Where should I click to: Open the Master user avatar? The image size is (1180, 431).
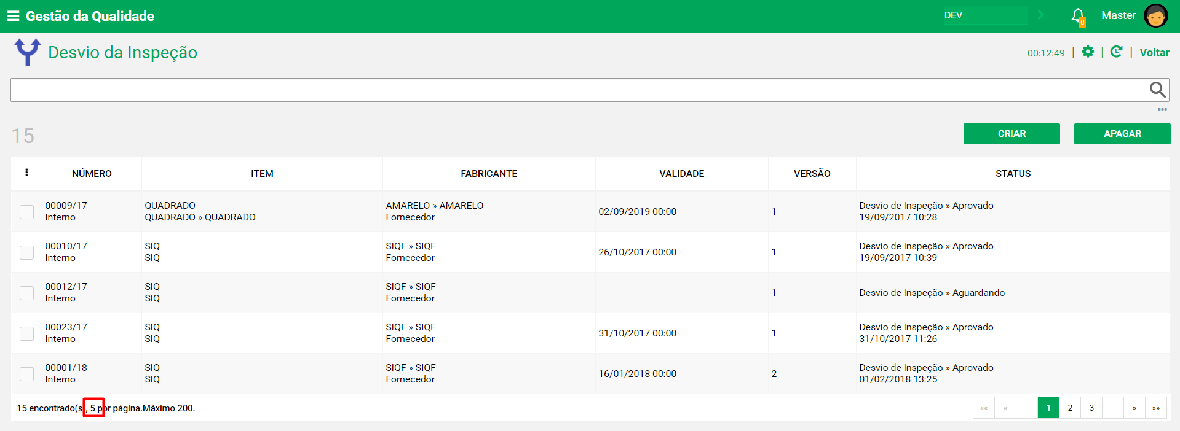coord(1155,16)
